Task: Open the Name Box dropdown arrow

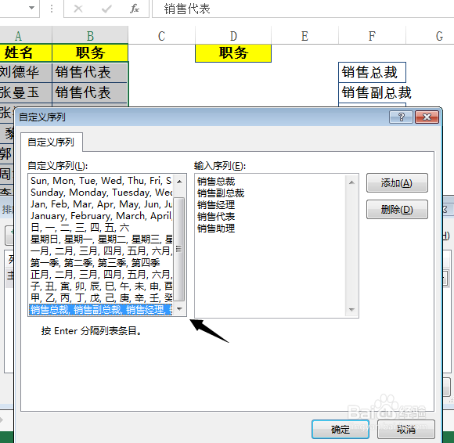Action: point(32,8)
